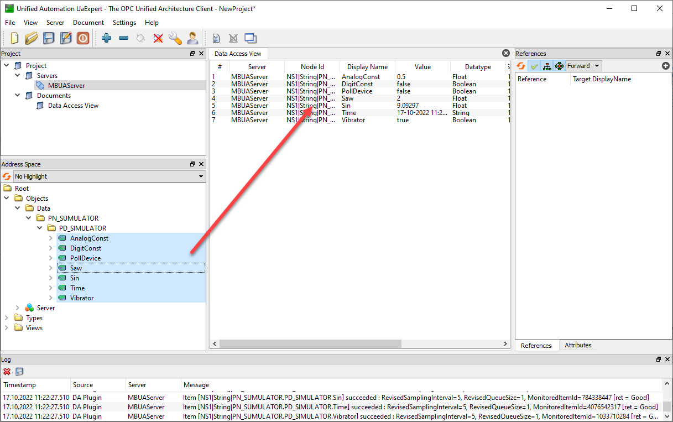Float the Project panel
This screenshot has height=422, width=673.
[x=192, y=54]
